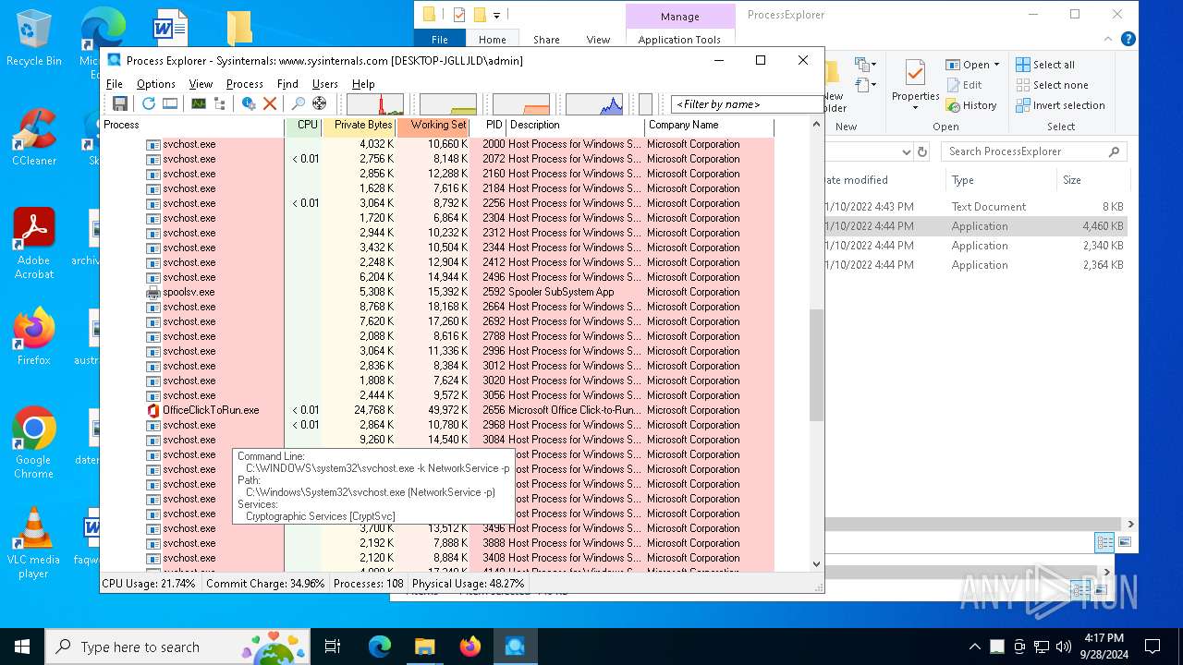Expand the Quick Access Toolbar customize arrow

tap(496, 15)
